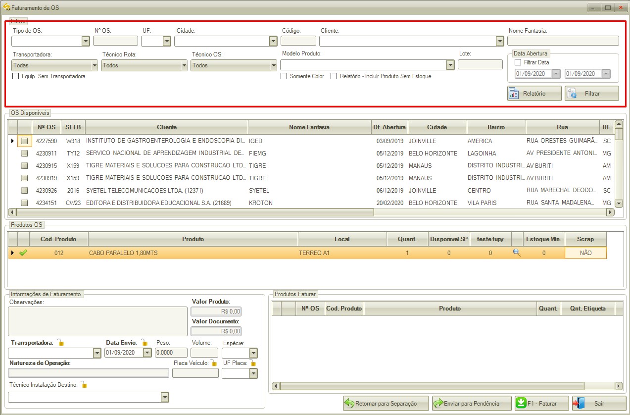Image resolution: width=630 pixels, height=415 pixels.
Task: Click the padlock icon next to UF Placa
Action: (252, 363)
